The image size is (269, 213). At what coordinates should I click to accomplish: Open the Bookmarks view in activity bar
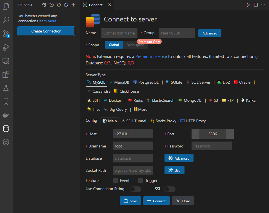click(x=6, y=101)
